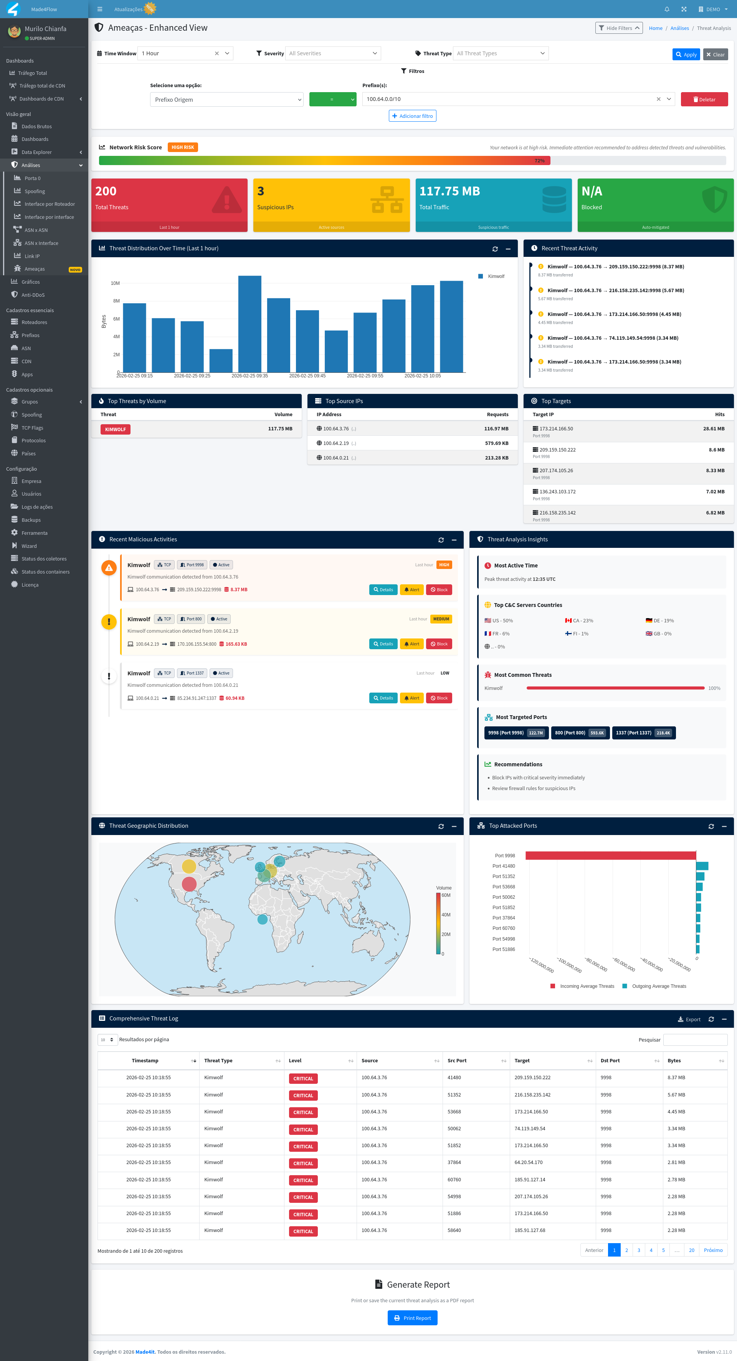Open the Atualizações sun icon
The height and width of the screenshot is (1361, 737).
[150, 8]
